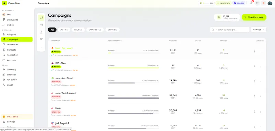Focus the Search campaigns field

(230, 30)
